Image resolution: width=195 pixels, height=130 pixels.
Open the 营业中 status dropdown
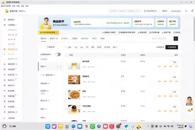click(165, 11)
